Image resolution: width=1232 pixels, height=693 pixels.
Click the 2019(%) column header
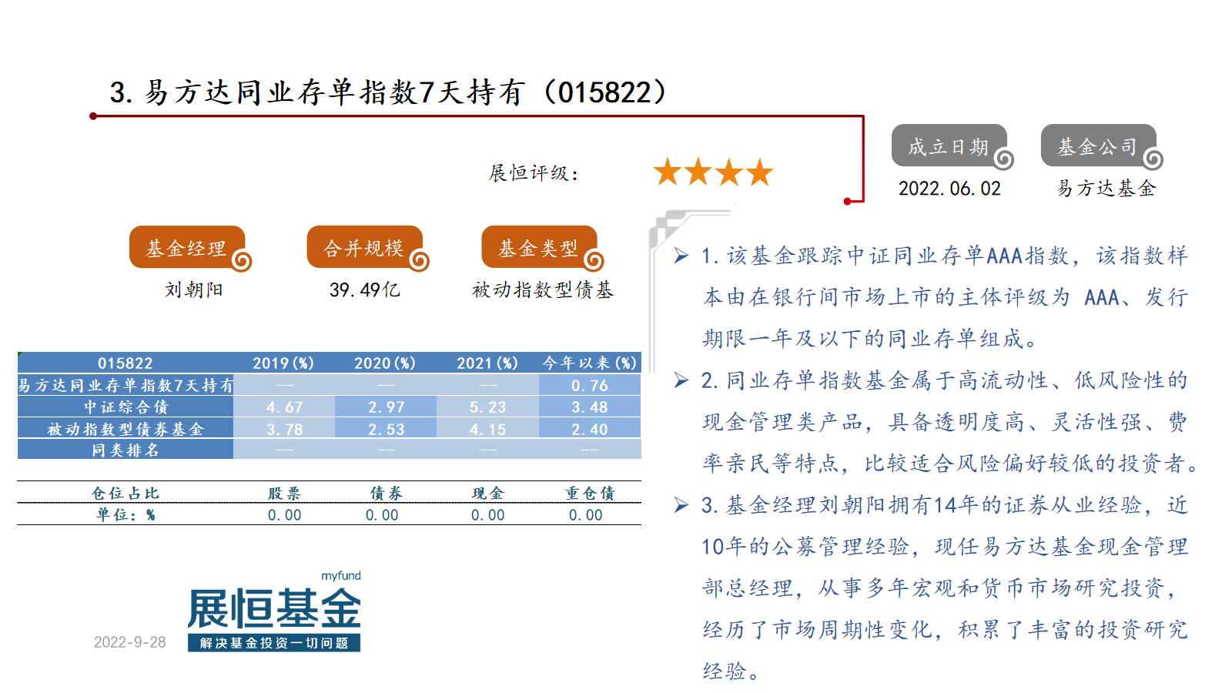283,363
